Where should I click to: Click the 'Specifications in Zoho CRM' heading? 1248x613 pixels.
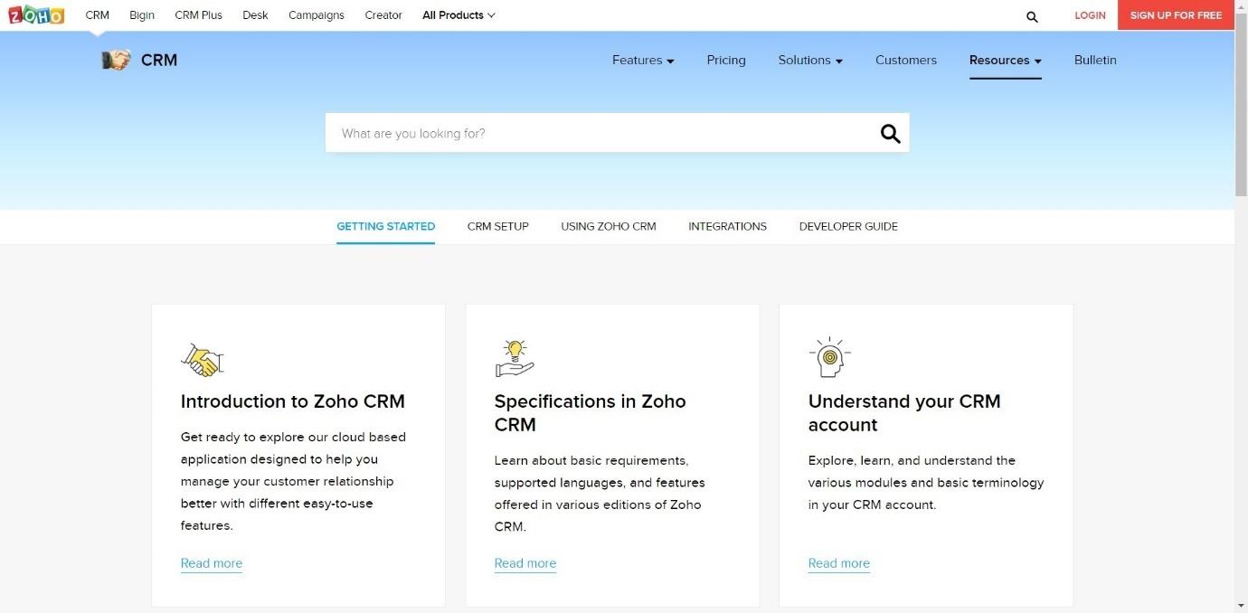(590, 413)
